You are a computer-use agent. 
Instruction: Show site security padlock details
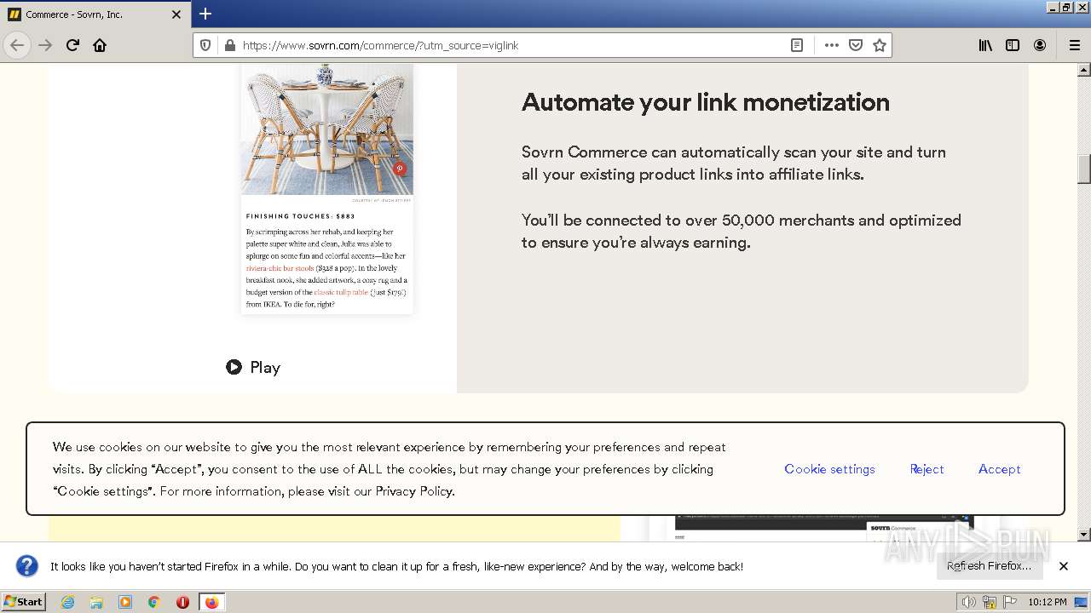pos(228,45)
